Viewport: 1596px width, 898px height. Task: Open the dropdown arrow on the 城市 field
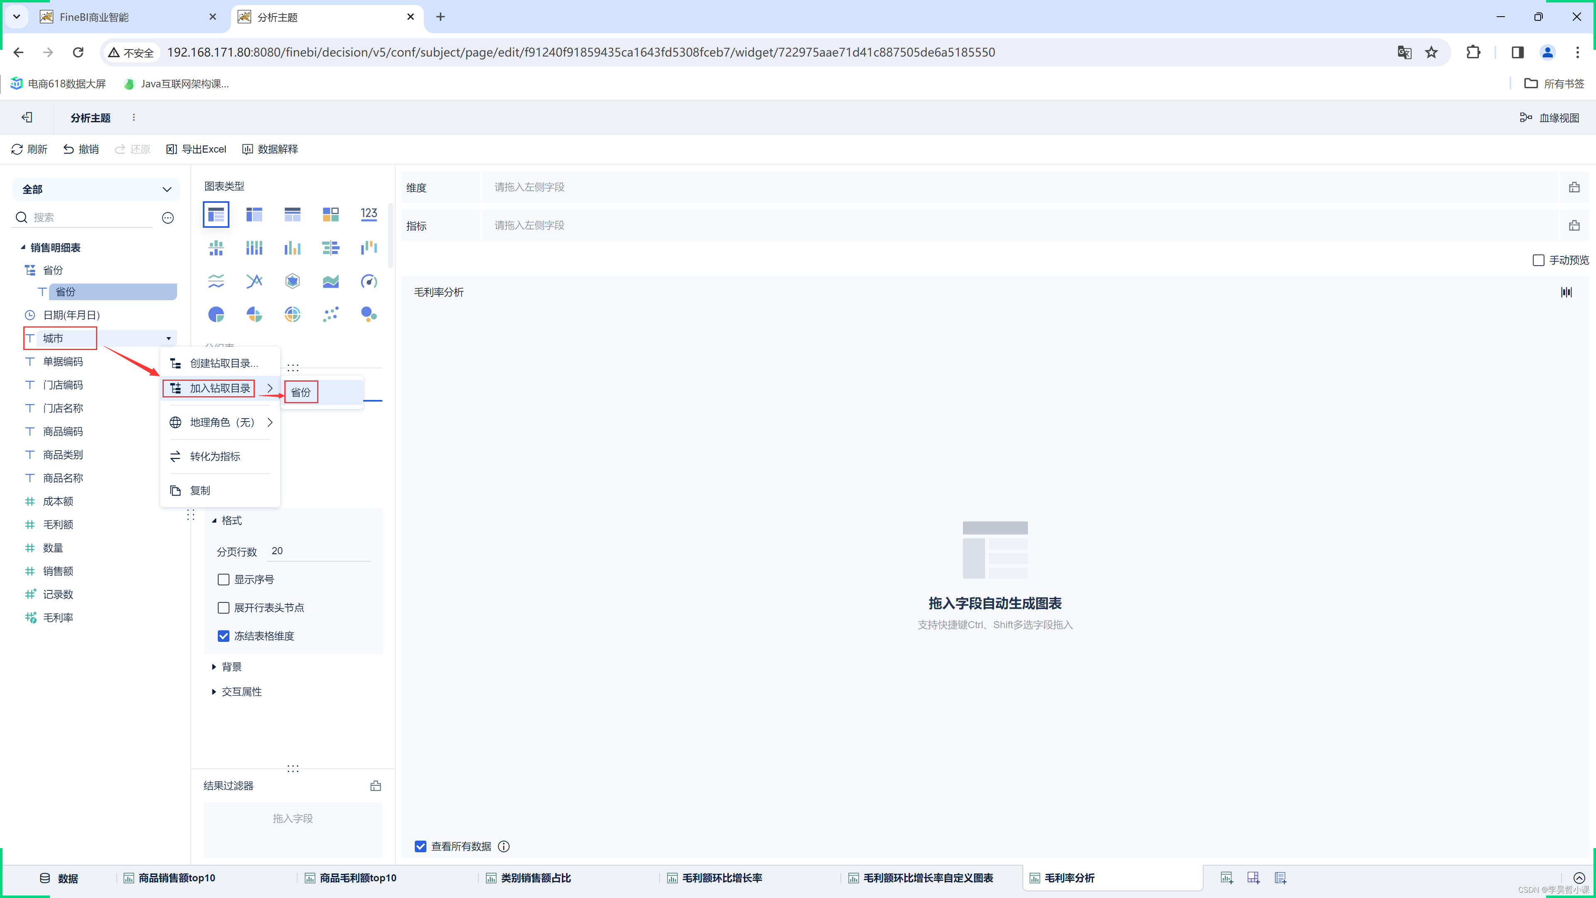click(x=168, y=338)
